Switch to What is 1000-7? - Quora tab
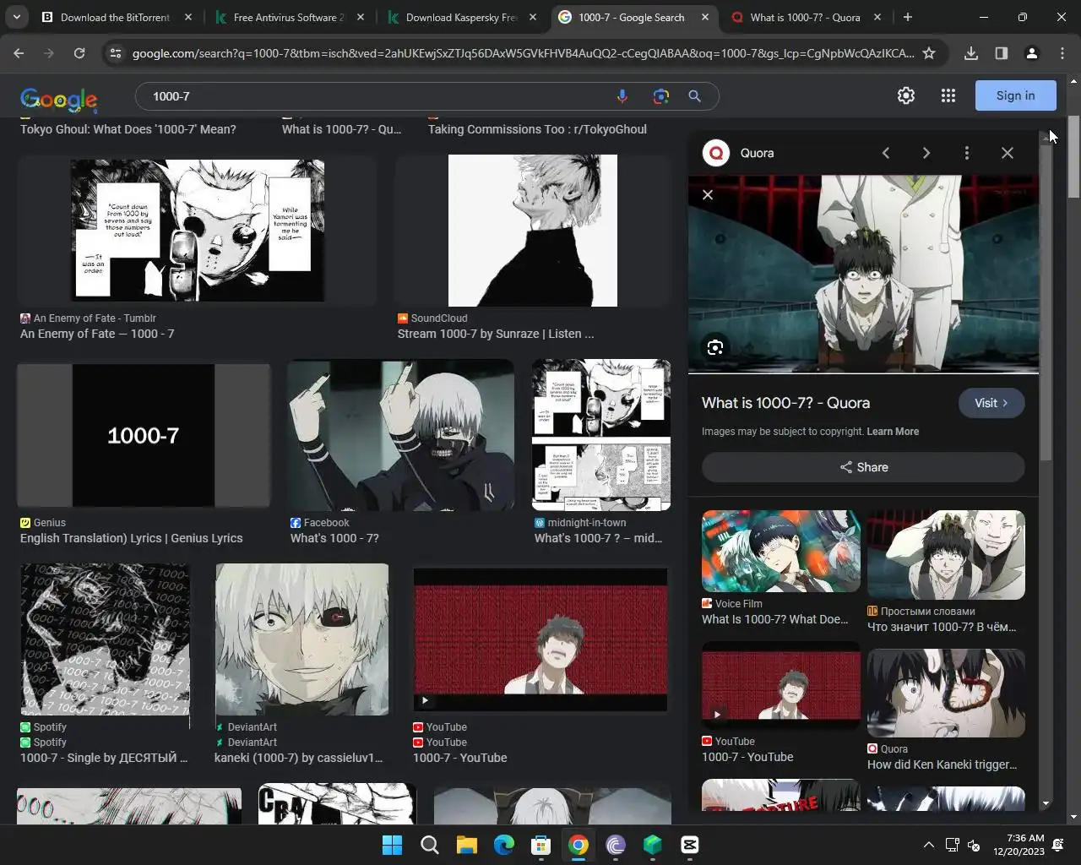 tap(807, 17)
